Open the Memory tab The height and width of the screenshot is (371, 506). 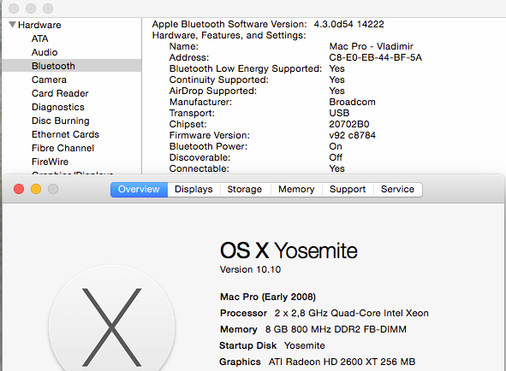pos(296,189)
